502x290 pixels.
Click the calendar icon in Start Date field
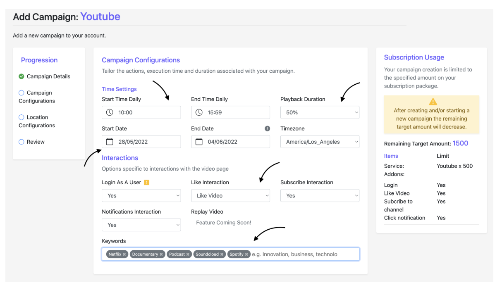point(110,142)
